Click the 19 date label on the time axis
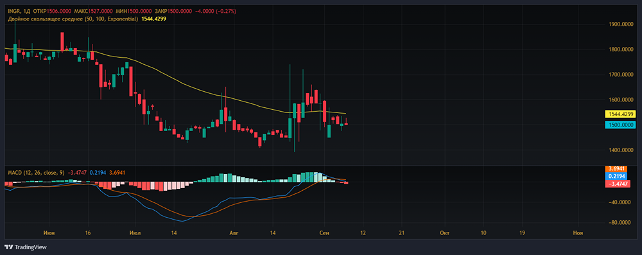Screen dimensions: 642x255 click(x=521, y=233)
